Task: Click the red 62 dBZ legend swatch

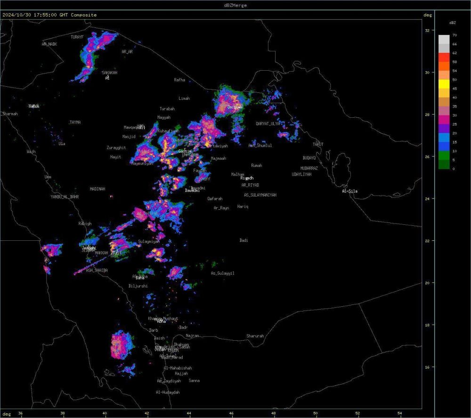Action: (444, 57)
